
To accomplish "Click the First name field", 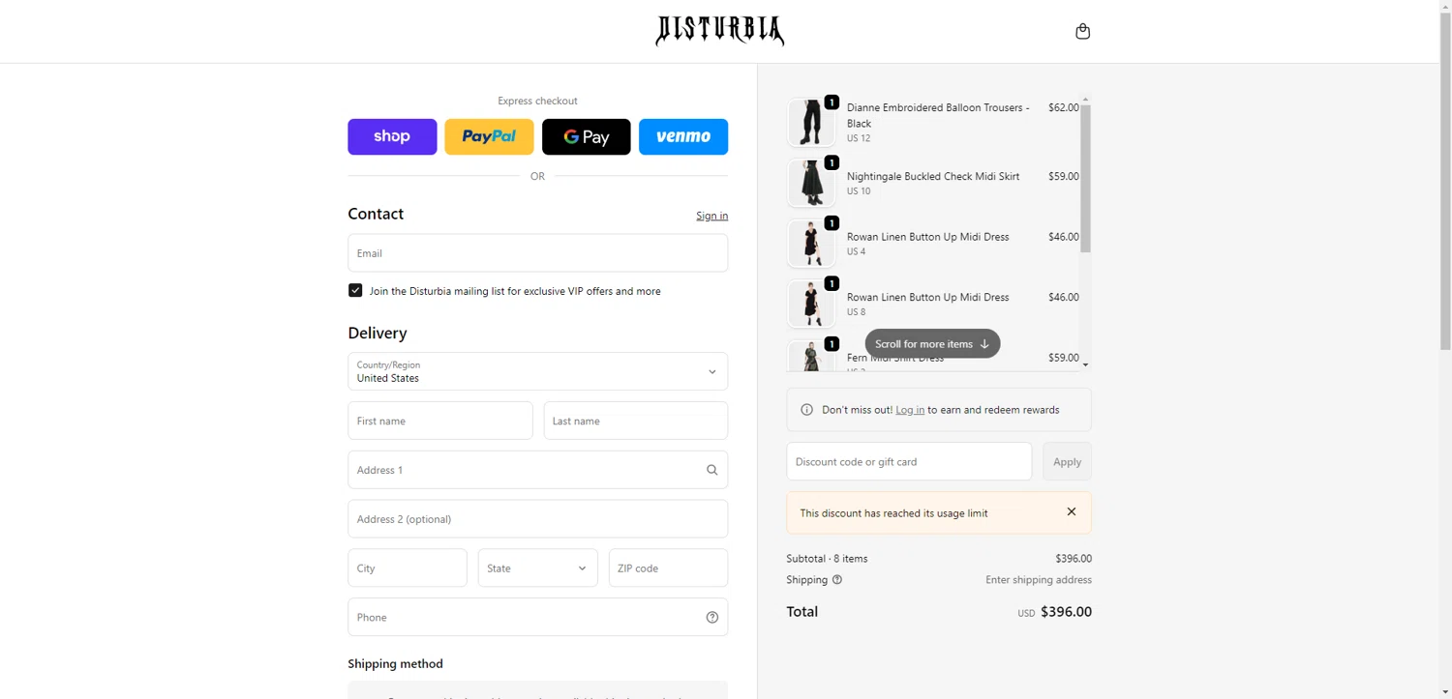I will pos(440,421).
